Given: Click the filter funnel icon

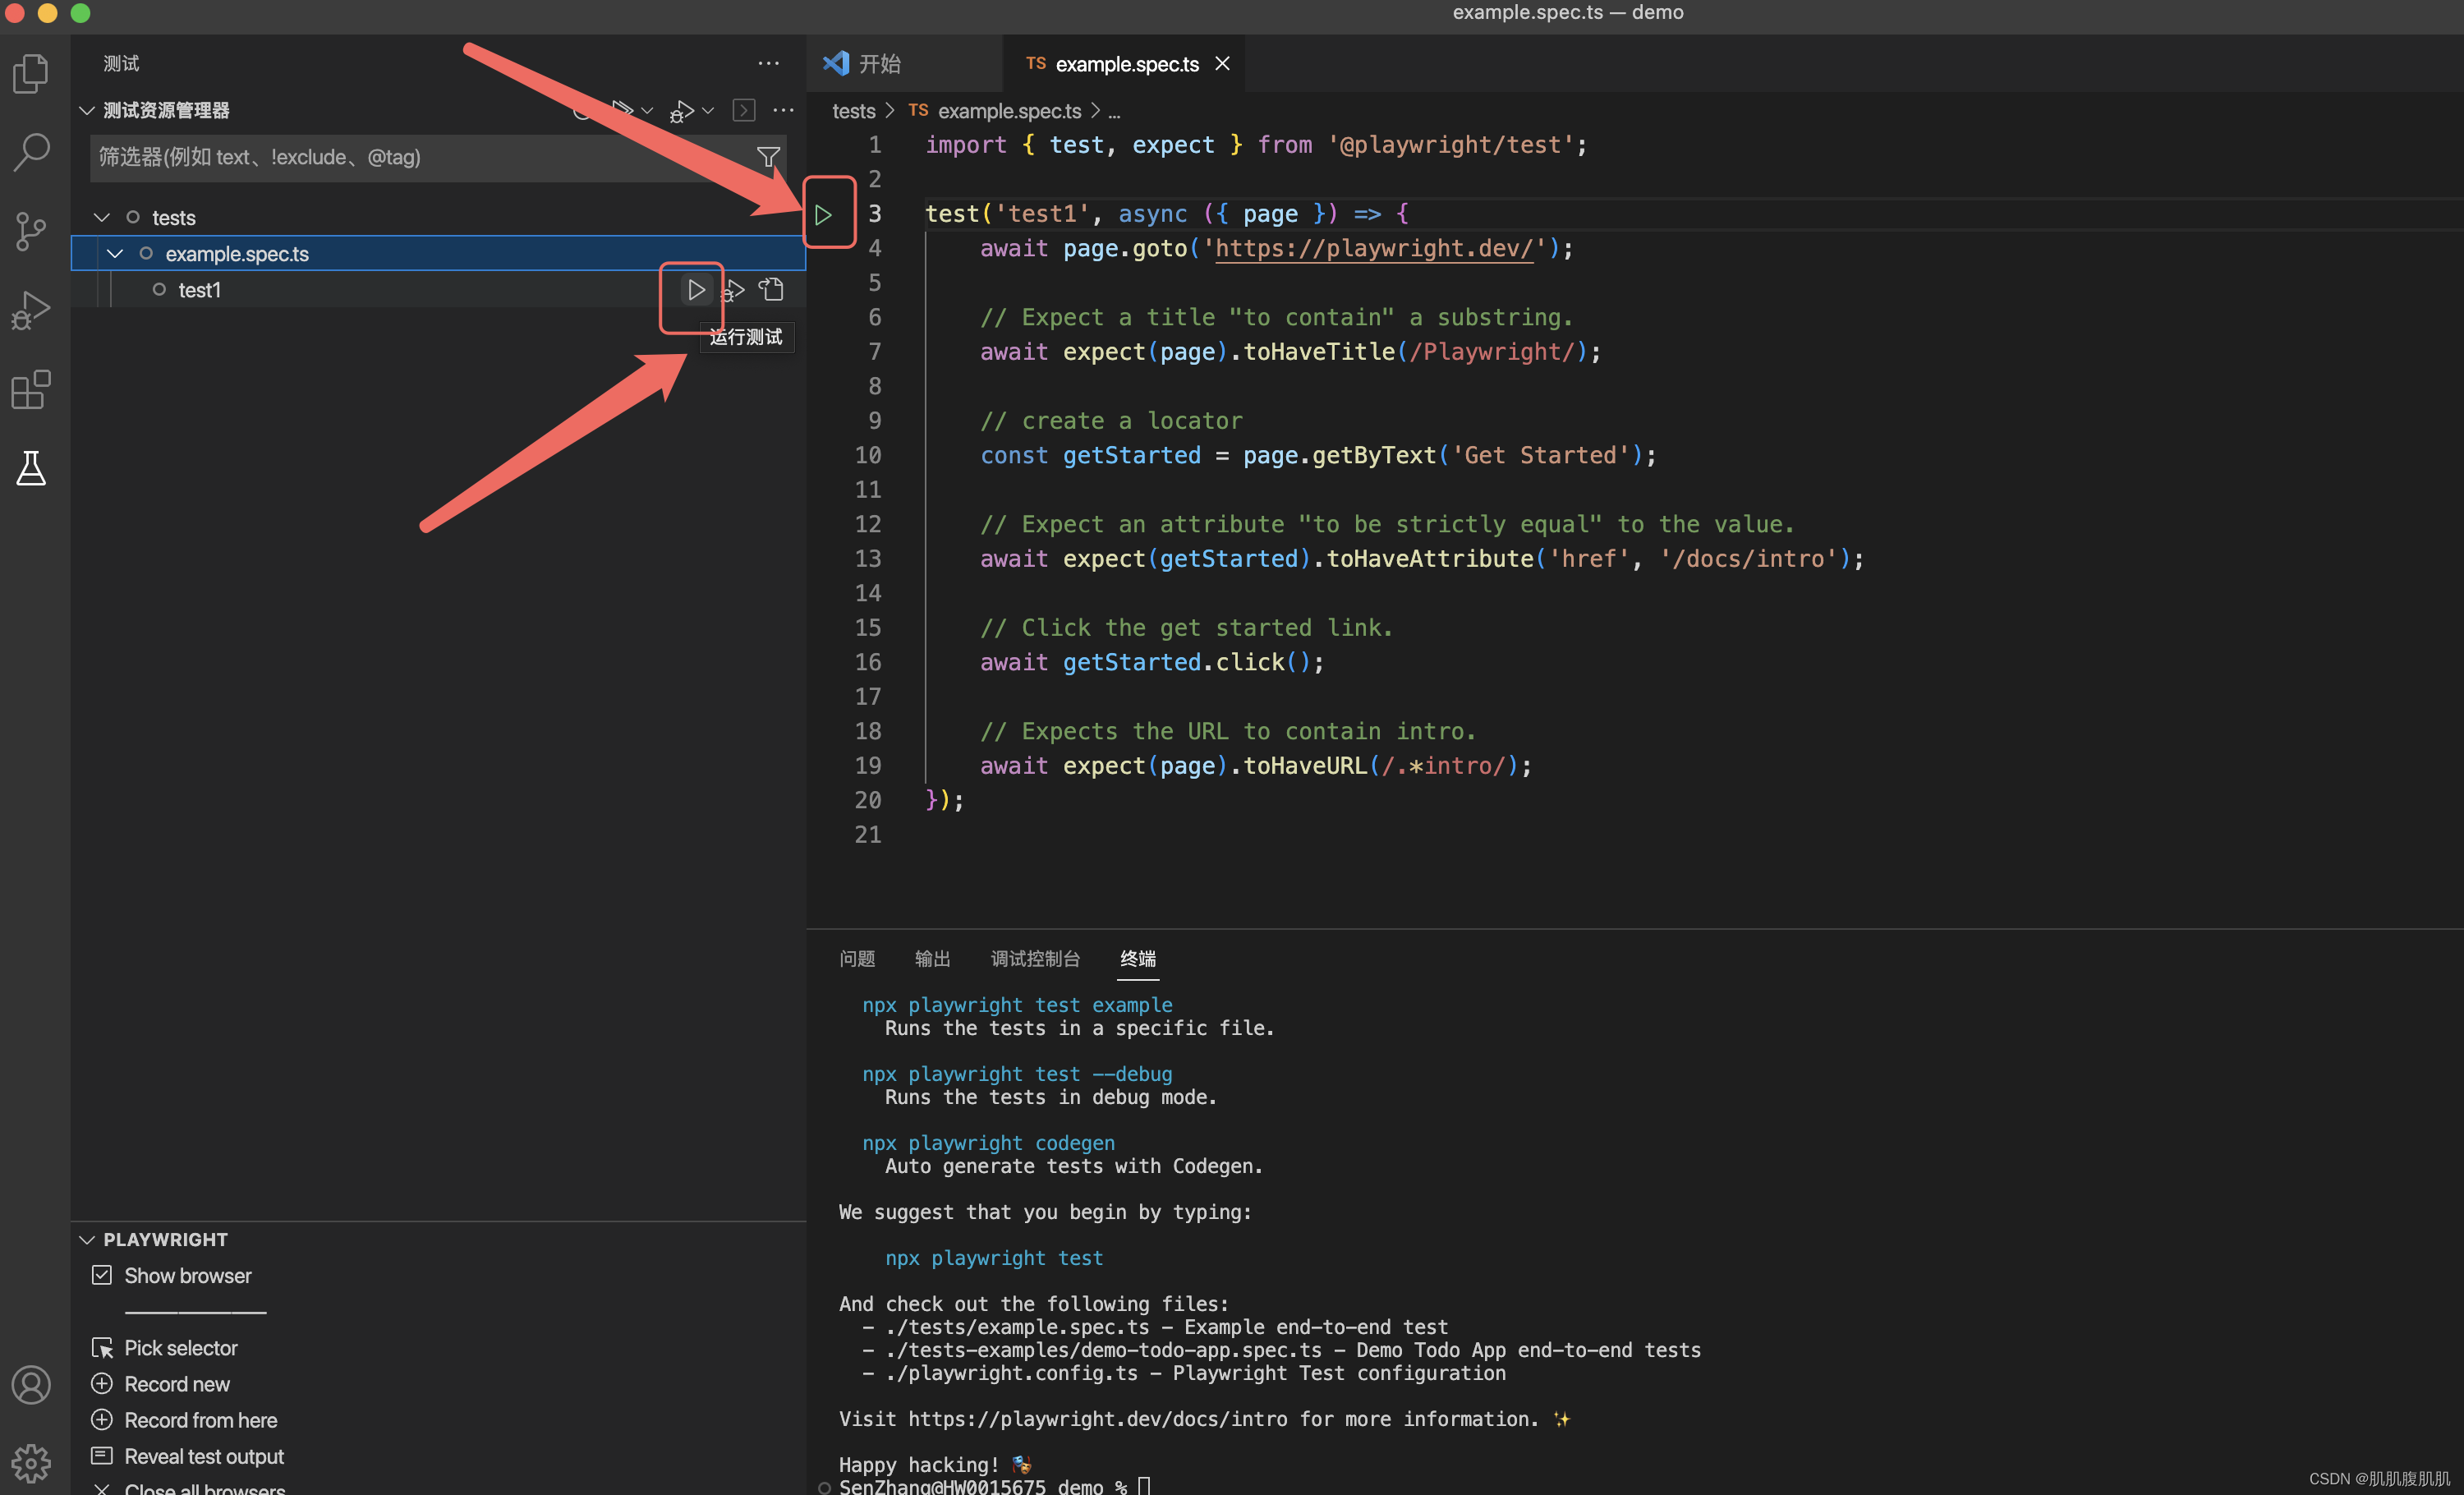Looking at the screenshot, I should pos(768,157).
